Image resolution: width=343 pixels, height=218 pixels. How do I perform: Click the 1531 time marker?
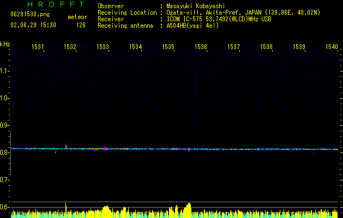pyautogui.click(x=38, y=47)
